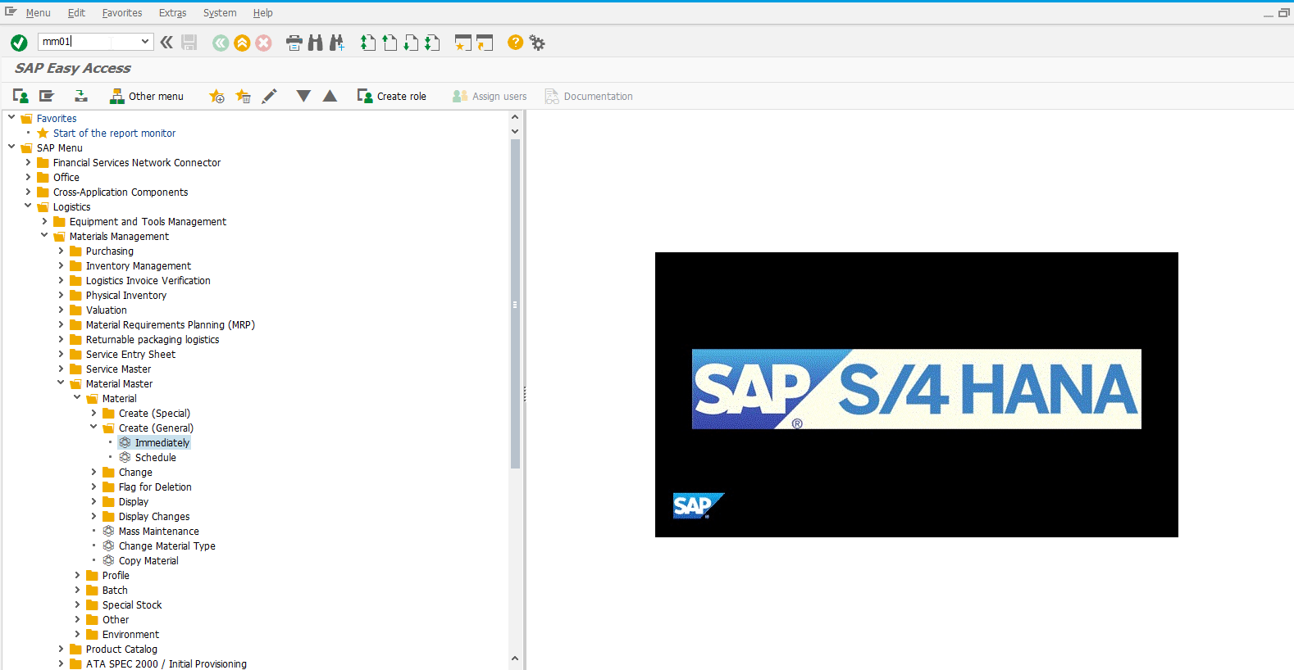Open the command field history dropdown

coord(145,41)
